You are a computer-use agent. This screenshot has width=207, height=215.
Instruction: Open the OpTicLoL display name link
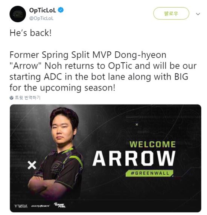point(43,10)
